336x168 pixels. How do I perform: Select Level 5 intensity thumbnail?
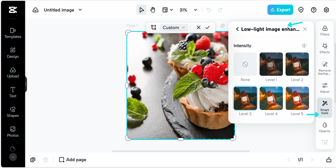pyautogui.click(x=297, y=98)
